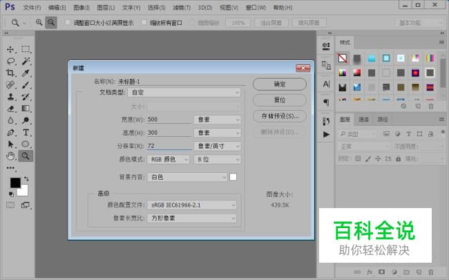
Task: Swap foreground and background colors
Action: coord(26,178)
